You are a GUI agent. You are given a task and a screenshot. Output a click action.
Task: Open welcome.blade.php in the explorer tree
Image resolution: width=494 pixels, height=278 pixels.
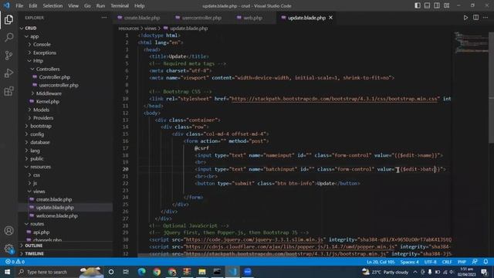click(56, 215)
